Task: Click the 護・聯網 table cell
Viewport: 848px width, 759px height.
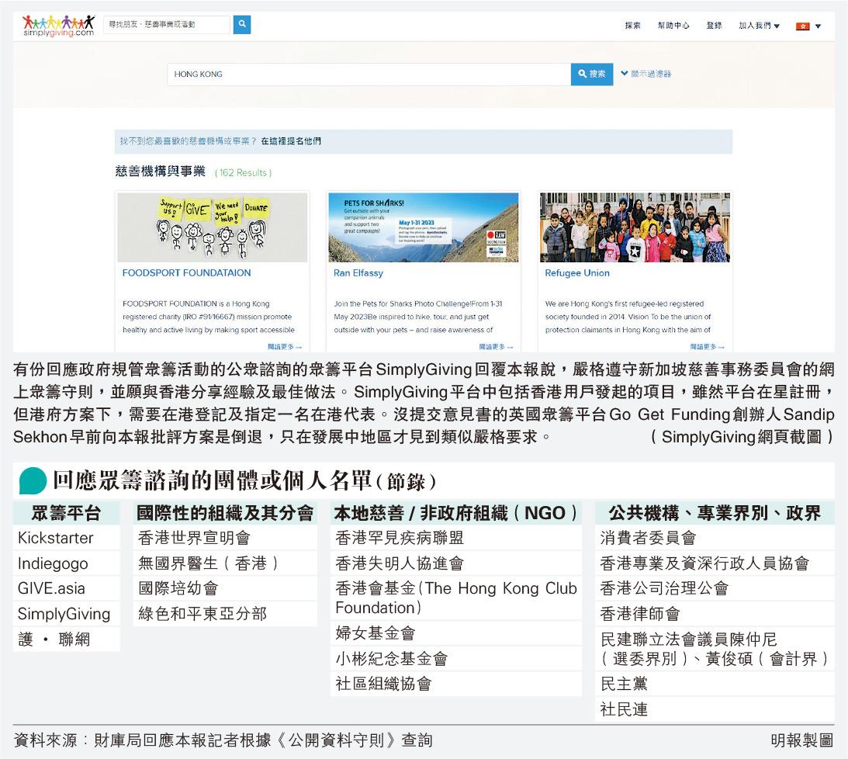Action: [x=66, y=639]
